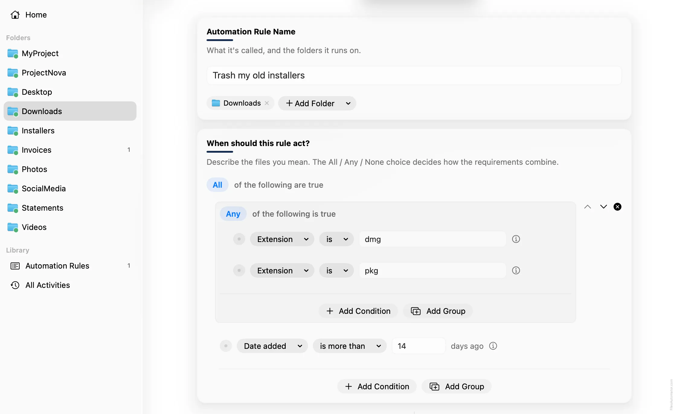Show info for the dmg condition

click(x=516, y=239)
